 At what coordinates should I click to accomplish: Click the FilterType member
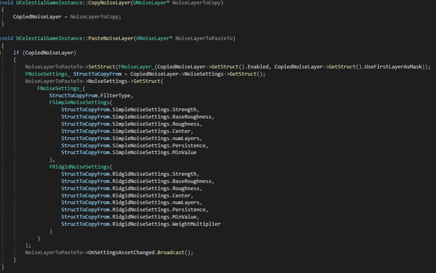[115, 96]
